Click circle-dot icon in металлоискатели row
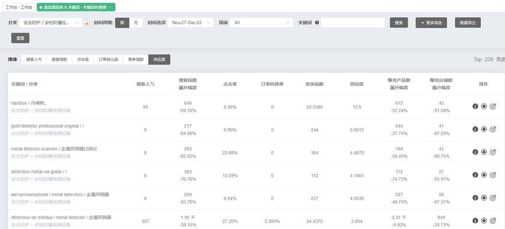This screenshot has width=505, height=229. point(484,198)
